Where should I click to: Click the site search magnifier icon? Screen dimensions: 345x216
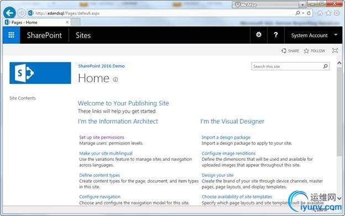click(x=326, y=66)
